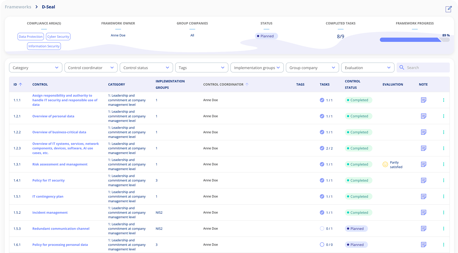Screen dimensions: 458x253
Task: Click the smiley evaluation icon for Risk assessment
Action: pos(385,164)
